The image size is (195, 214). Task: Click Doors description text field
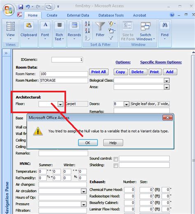[x=150, y=104]
